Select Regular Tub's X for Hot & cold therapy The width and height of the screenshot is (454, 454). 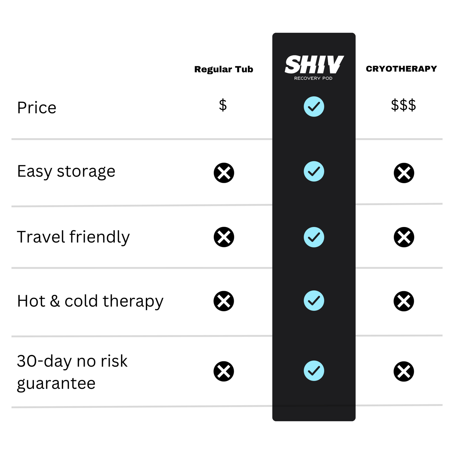point(224,301)
